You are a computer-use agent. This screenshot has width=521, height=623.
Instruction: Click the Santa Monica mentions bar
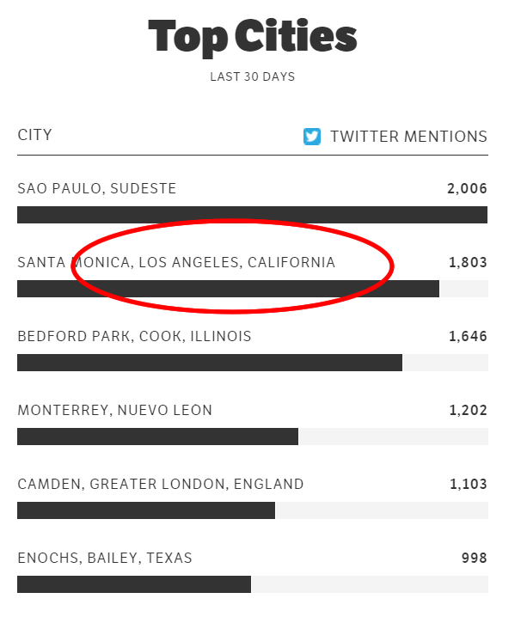(228, 289)
